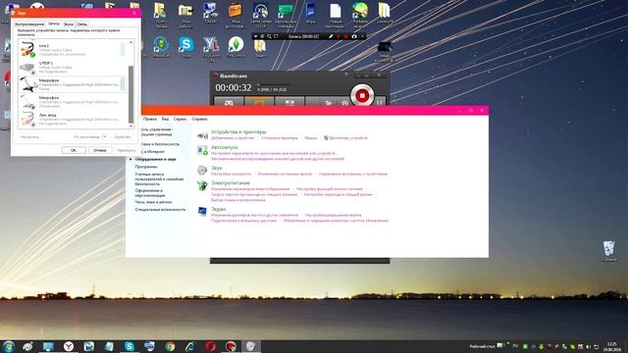Select the disabled Микрофон device

72,101
